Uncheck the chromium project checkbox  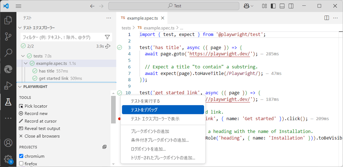pyautogui.click(x=21, y=156)
